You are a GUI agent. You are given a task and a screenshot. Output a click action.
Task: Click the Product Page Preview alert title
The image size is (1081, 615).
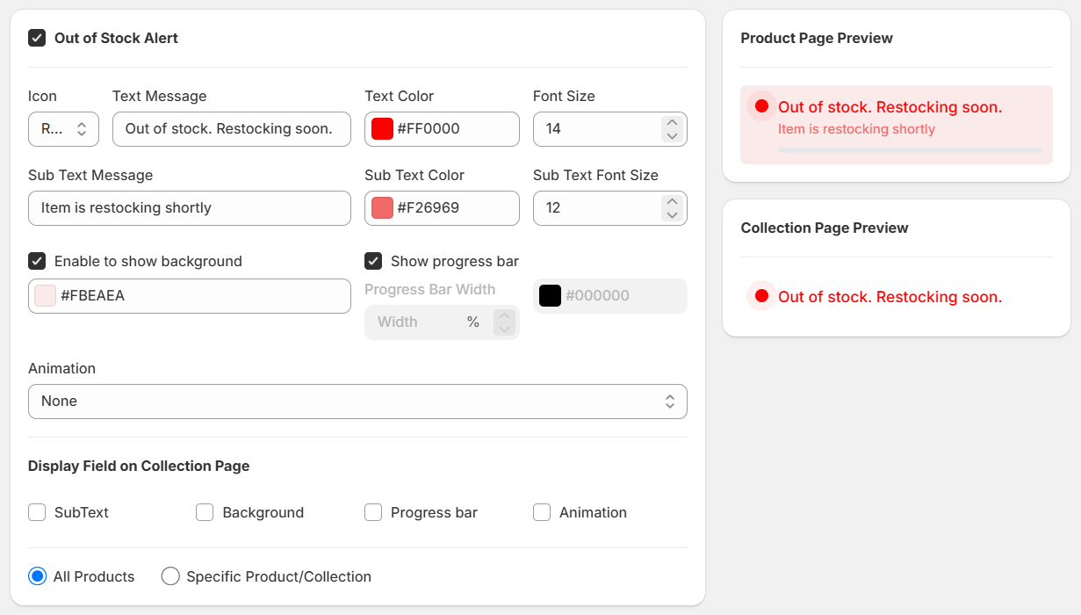[x=890, y=107]
